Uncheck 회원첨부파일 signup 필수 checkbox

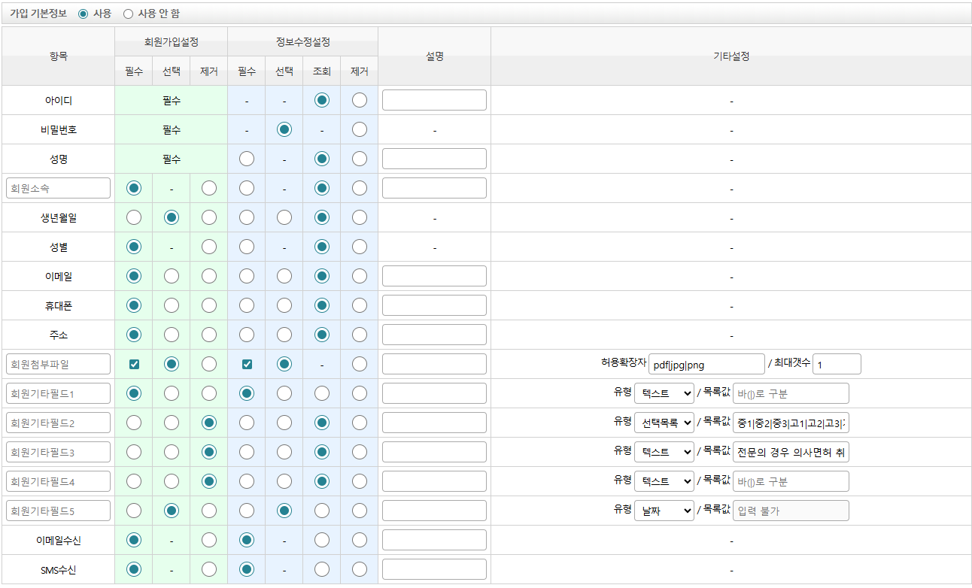tap(134, 365)
